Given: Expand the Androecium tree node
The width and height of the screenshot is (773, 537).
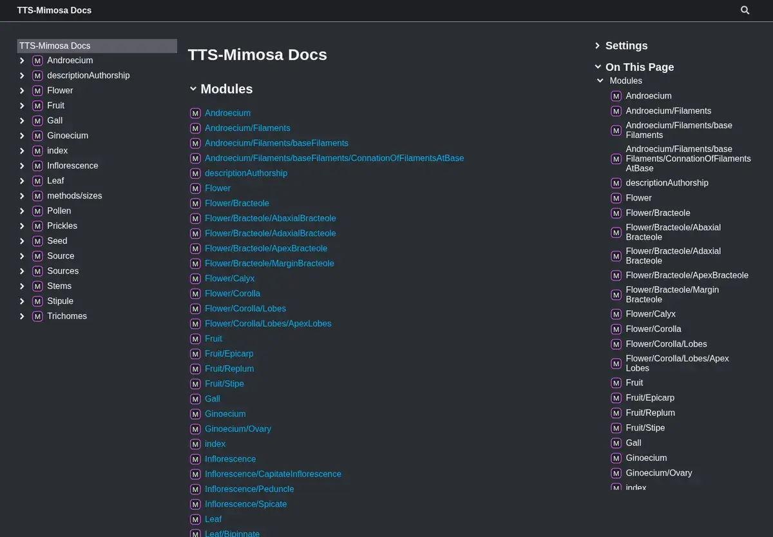Looking at the screenshot, I should [x=22, y=61].
